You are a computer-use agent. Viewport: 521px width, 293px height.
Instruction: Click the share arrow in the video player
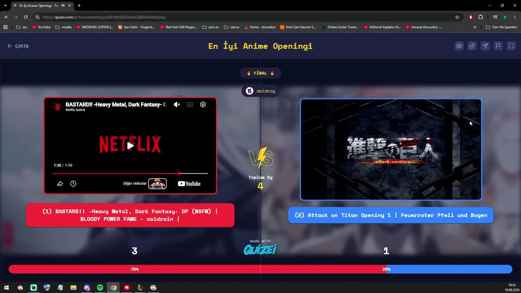(x=60, y=184)
